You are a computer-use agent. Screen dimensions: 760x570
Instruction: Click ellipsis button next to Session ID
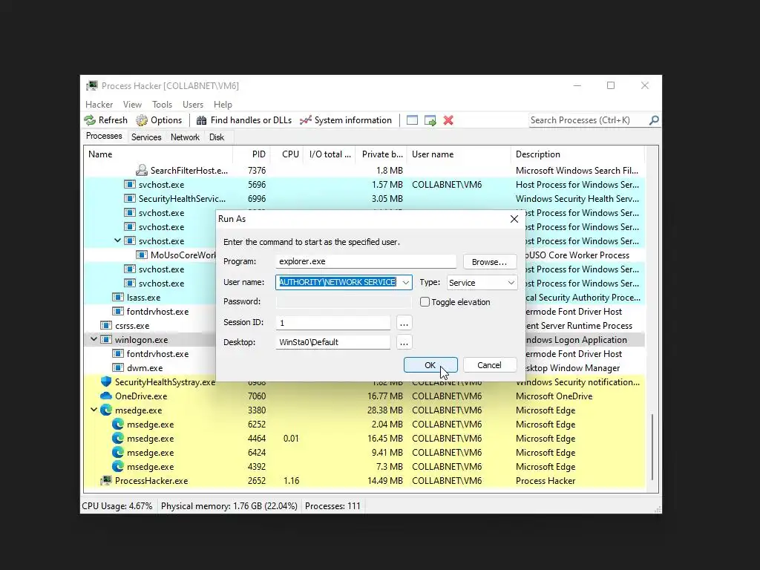click(x=404, y=323)
